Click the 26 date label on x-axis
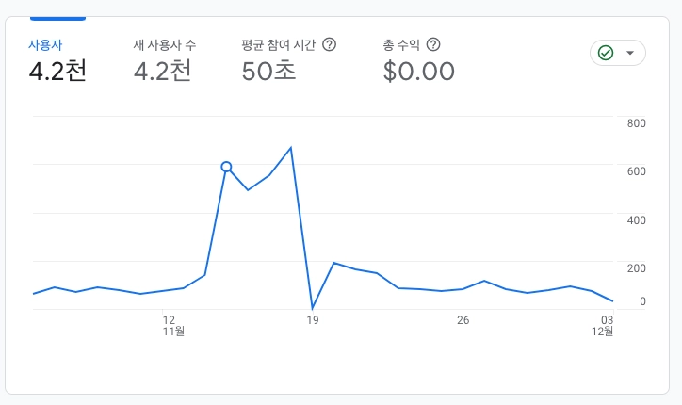The width and height of the screenshot is (682, 405). [463, 320]
